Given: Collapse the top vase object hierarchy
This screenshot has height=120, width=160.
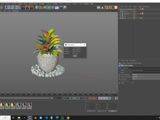Looking at the screenshot, I should coord(119,9).
